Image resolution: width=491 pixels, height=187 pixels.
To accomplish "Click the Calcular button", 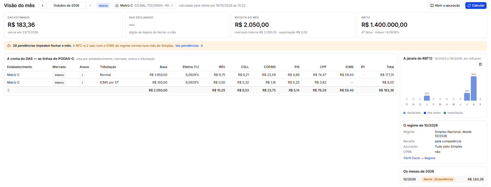I will coord(476,6).
